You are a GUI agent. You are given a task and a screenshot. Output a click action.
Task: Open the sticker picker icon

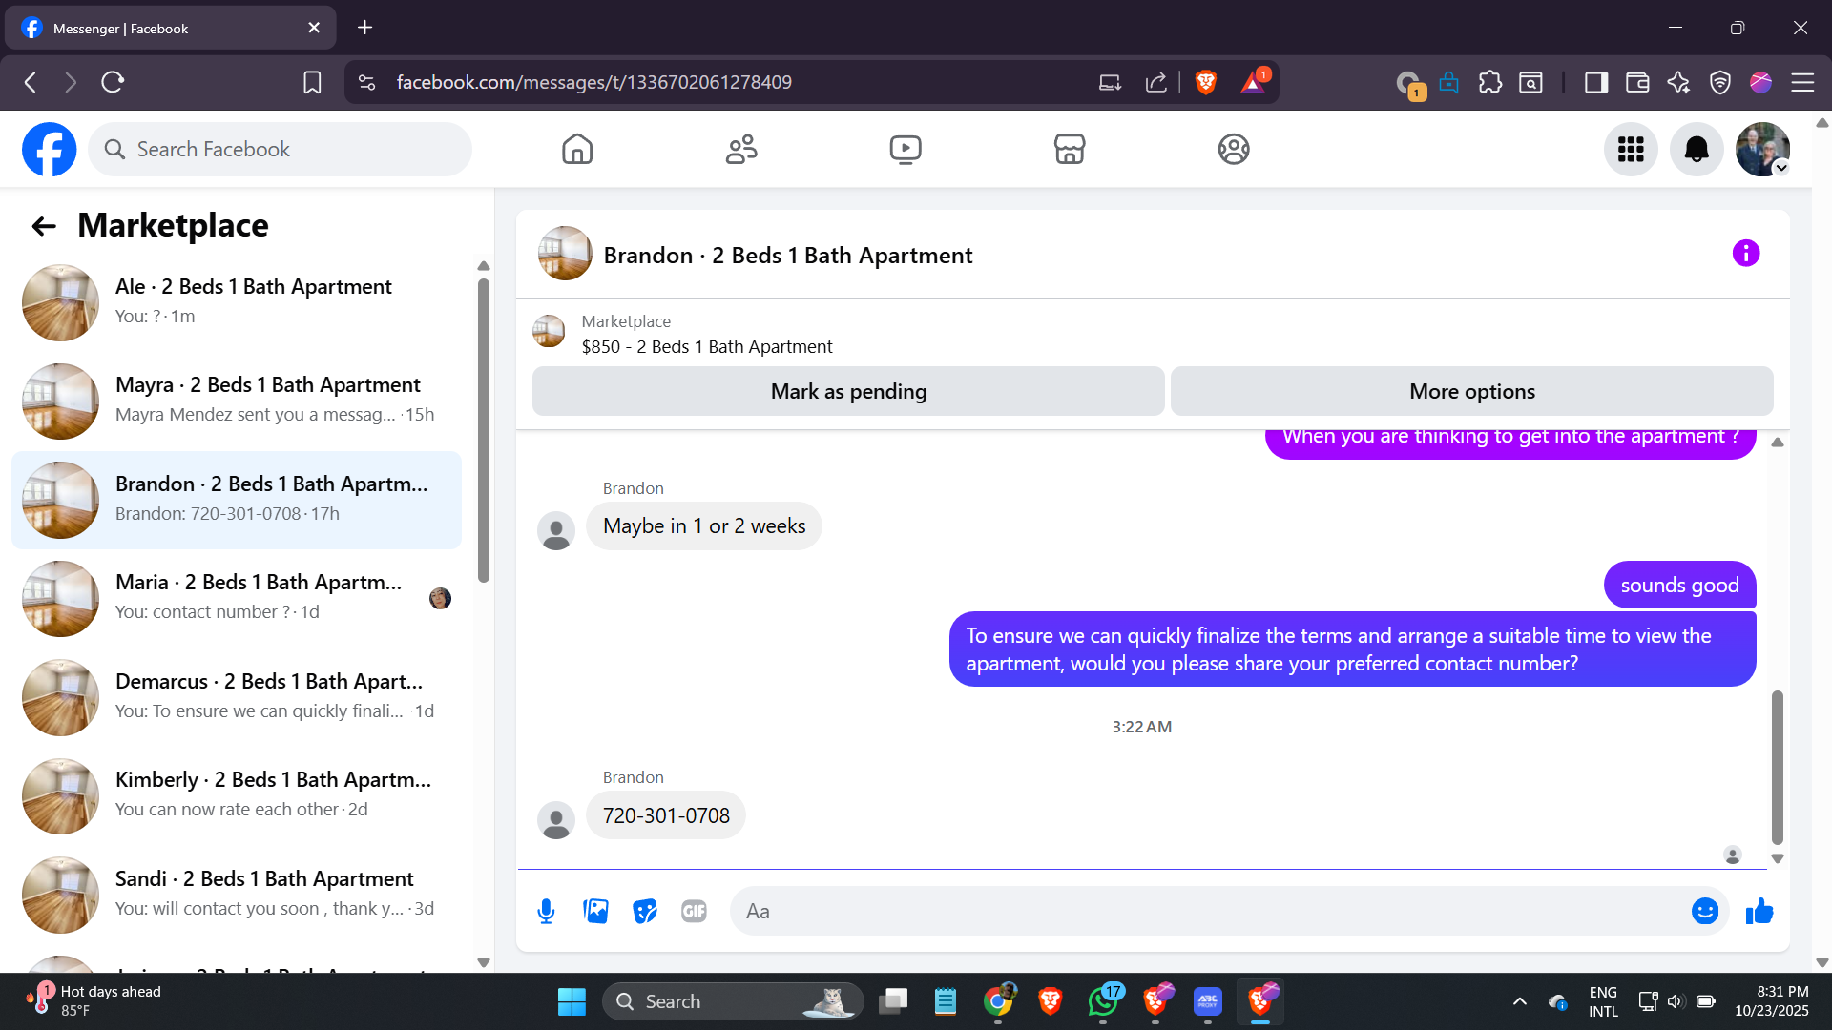click(x=645, y=912)
